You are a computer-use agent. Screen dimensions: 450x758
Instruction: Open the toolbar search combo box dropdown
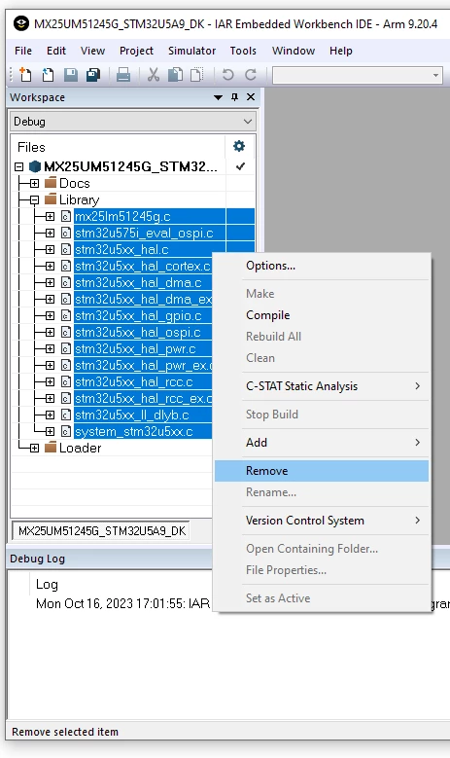coord(435,76)
